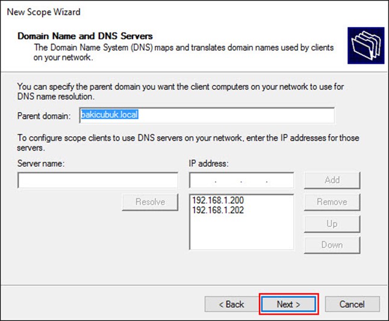Click the Up button

(332, 224)
